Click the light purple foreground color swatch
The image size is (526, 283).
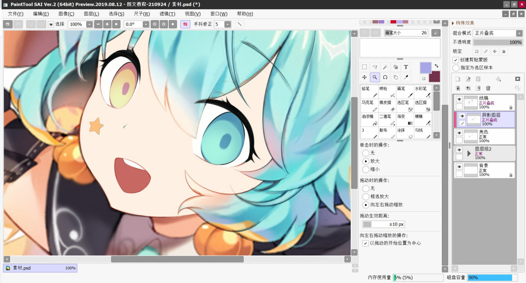pos(426,68)
